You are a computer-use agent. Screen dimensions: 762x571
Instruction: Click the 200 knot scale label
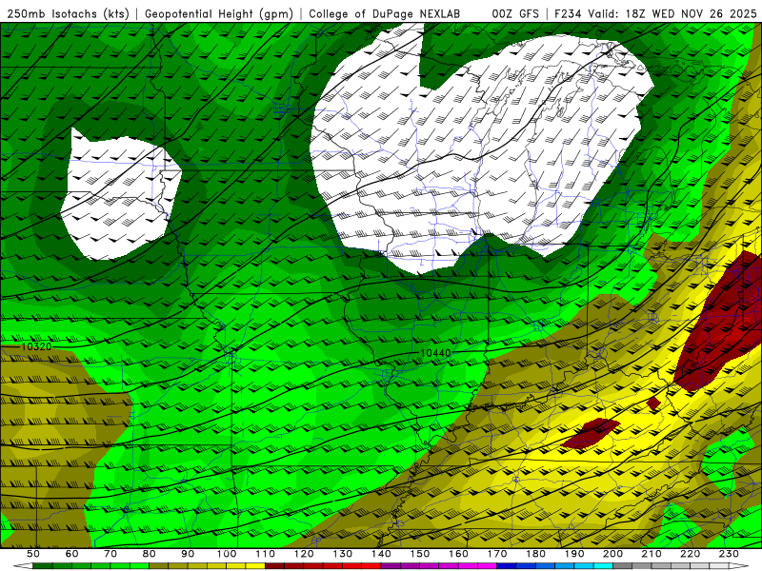[612, 554]
